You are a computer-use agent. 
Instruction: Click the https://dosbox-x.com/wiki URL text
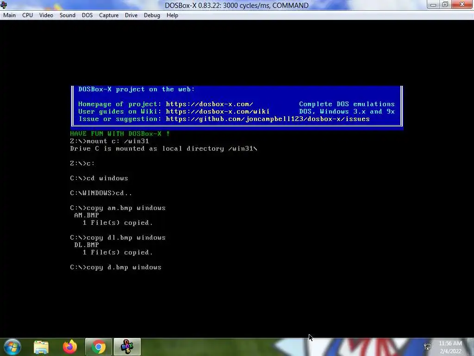218,111
